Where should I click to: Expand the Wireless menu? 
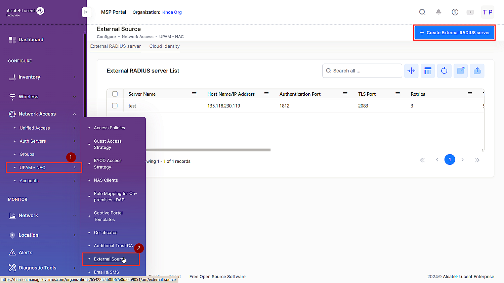[x=43, y=97]
